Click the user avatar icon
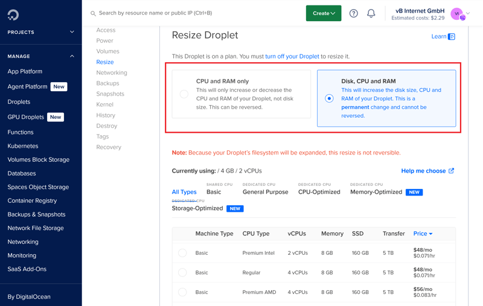This screenshot has width=483, height=306. [457, 14]
